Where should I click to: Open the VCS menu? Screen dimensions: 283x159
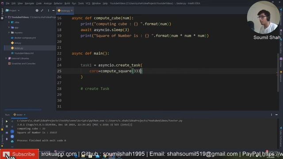pyautogui.click(x=88, y=3)
